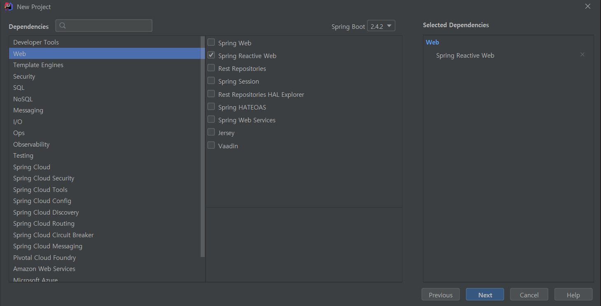
Task: Open Help for this dialog
Action: click(573, 294)
